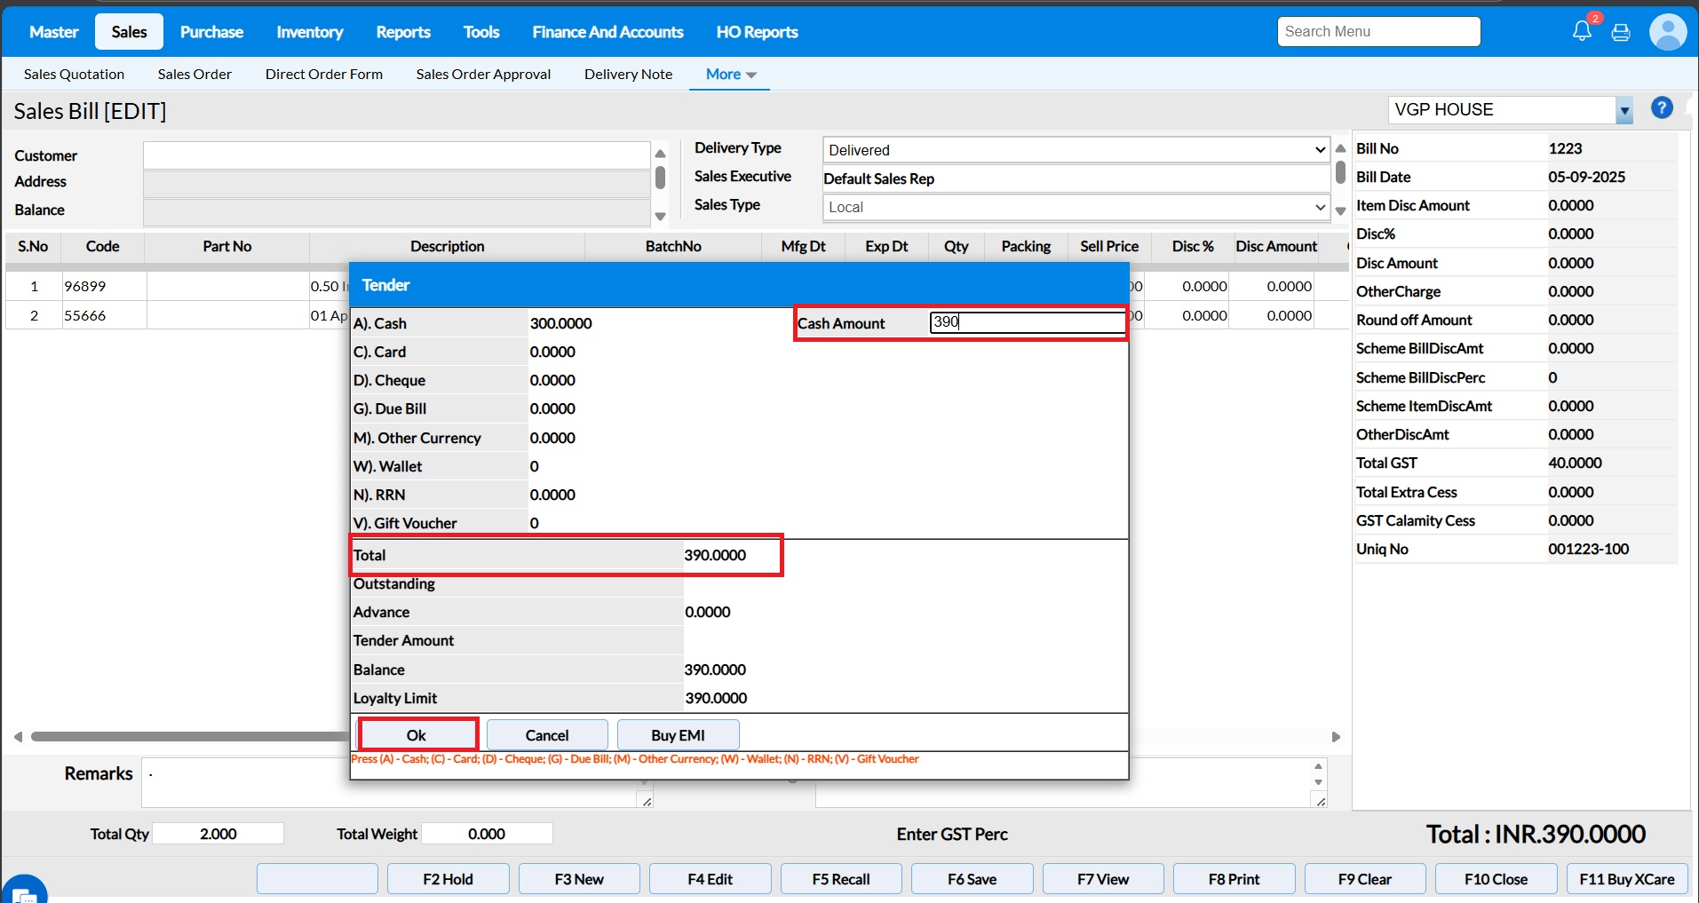
Task: Click the Cash Amount input field
Action: (1027, 322)
